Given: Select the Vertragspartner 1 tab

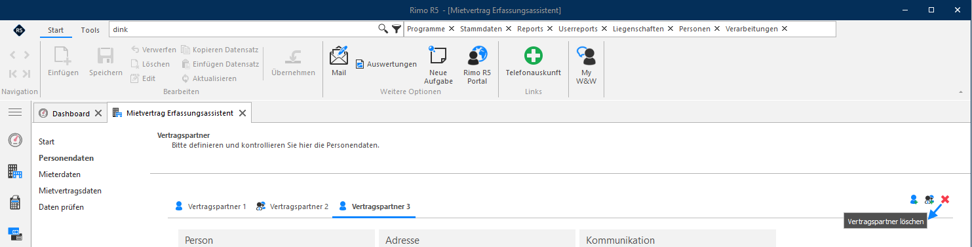Looking at the screenshot, I should (x=210, y=206).
